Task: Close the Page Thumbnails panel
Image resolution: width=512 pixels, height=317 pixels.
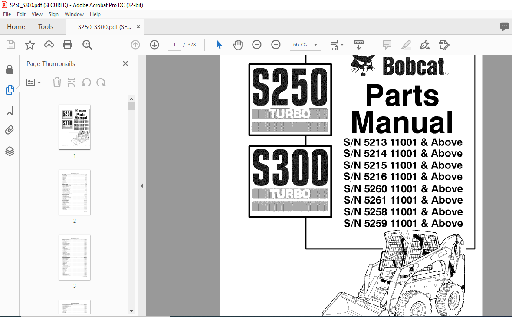Action: click(x=125, y=63)
